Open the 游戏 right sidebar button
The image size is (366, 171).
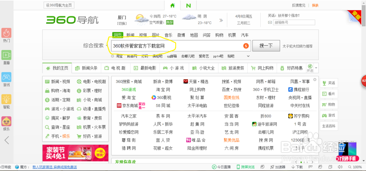[x=329, y=115]
